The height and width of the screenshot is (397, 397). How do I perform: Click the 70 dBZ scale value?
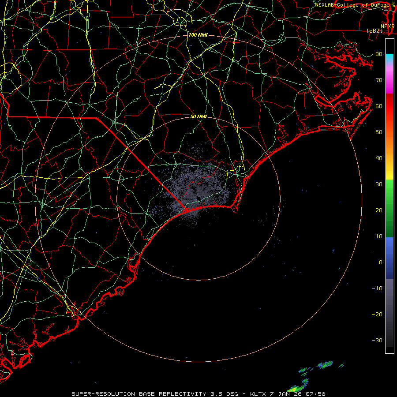click(x=379, y=80)
